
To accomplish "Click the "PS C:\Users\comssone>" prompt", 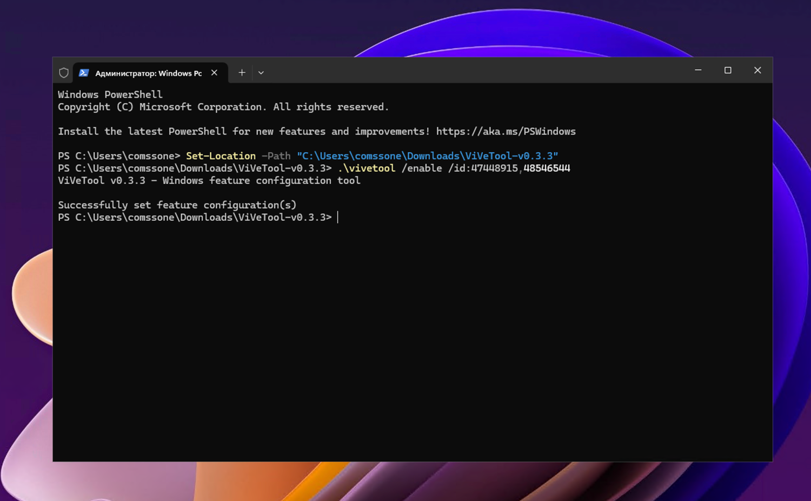I will (119, 156).
